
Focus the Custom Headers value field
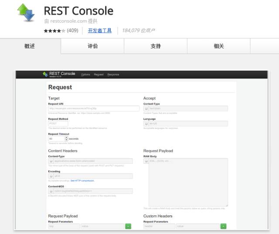point(198,226)
